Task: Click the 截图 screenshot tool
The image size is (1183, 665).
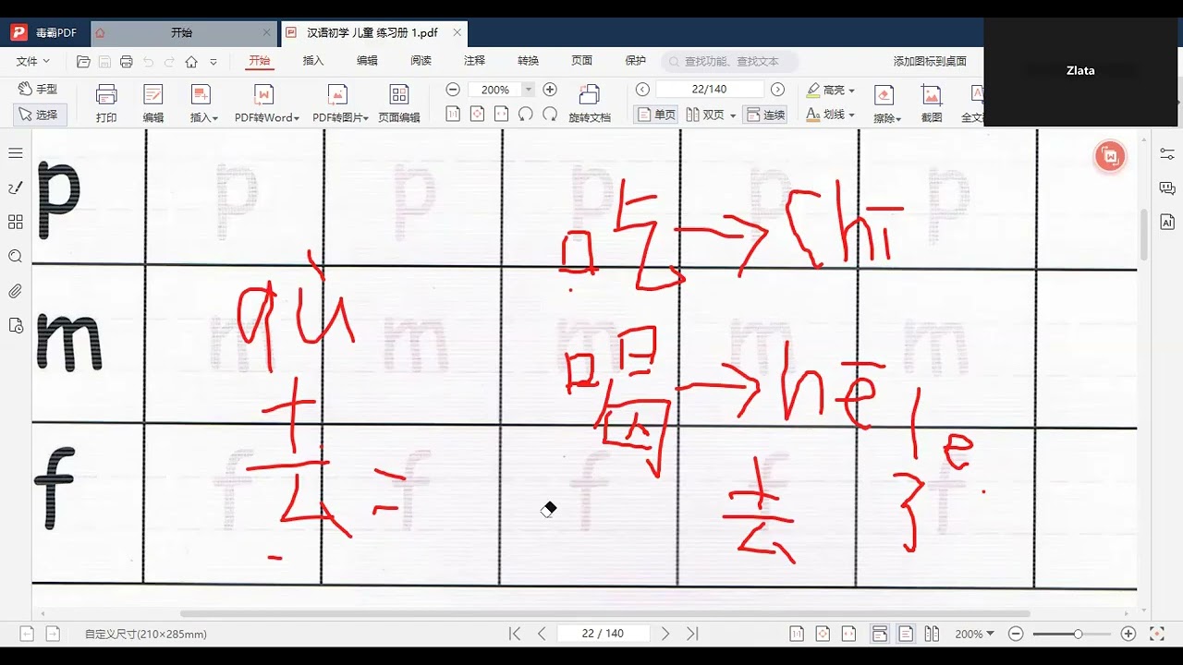Action: pyautogui.click(x=932, y=103)
